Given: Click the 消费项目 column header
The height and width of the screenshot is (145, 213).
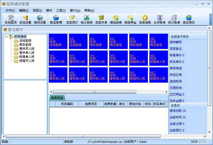Looking at the screenshot, I should pyautogui.click(x=91, y=104).
